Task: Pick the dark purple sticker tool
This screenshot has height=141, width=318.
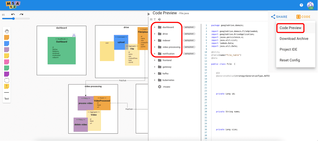Action: 7,74
